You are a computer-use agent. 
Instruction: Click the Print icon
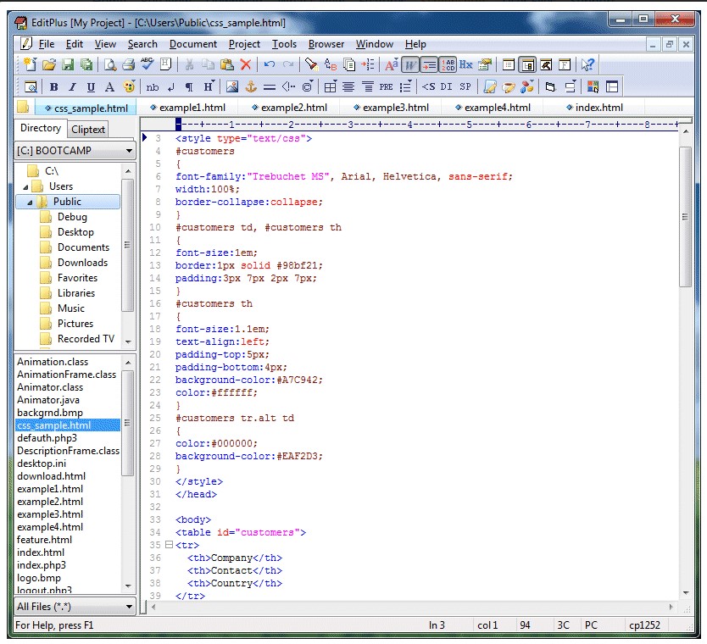click(x=129, y=64)
